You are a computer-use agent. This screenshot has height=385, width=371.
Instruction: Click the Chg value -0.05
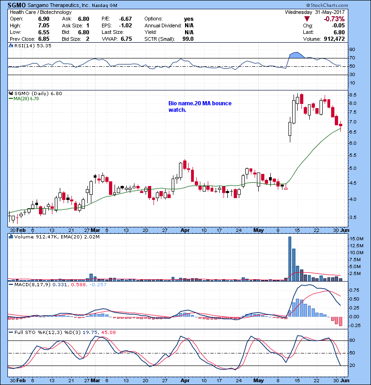[x=338, y=26]
